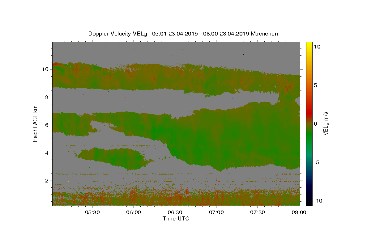Click the 08:00 time tick label
This screenshot has width=371, height=247.
[x=299, y=212]
